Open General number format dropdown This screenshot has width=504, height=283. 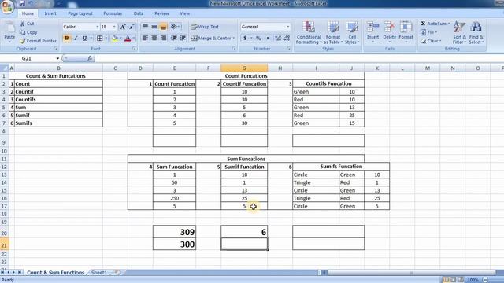[287, 27]
